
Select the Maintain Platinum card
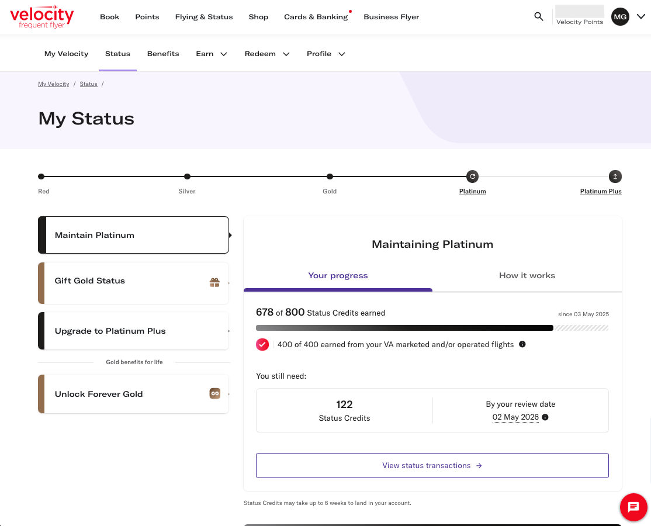133,235
